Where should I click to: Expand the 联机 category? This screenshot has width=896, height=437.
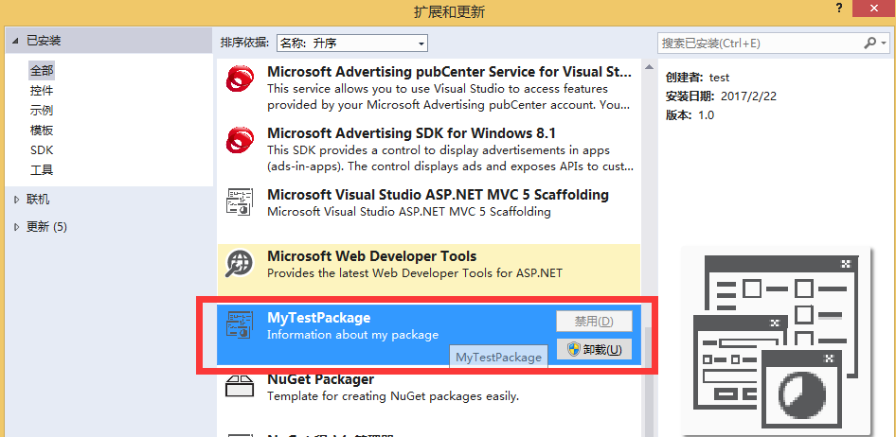(x=16, y=199)
